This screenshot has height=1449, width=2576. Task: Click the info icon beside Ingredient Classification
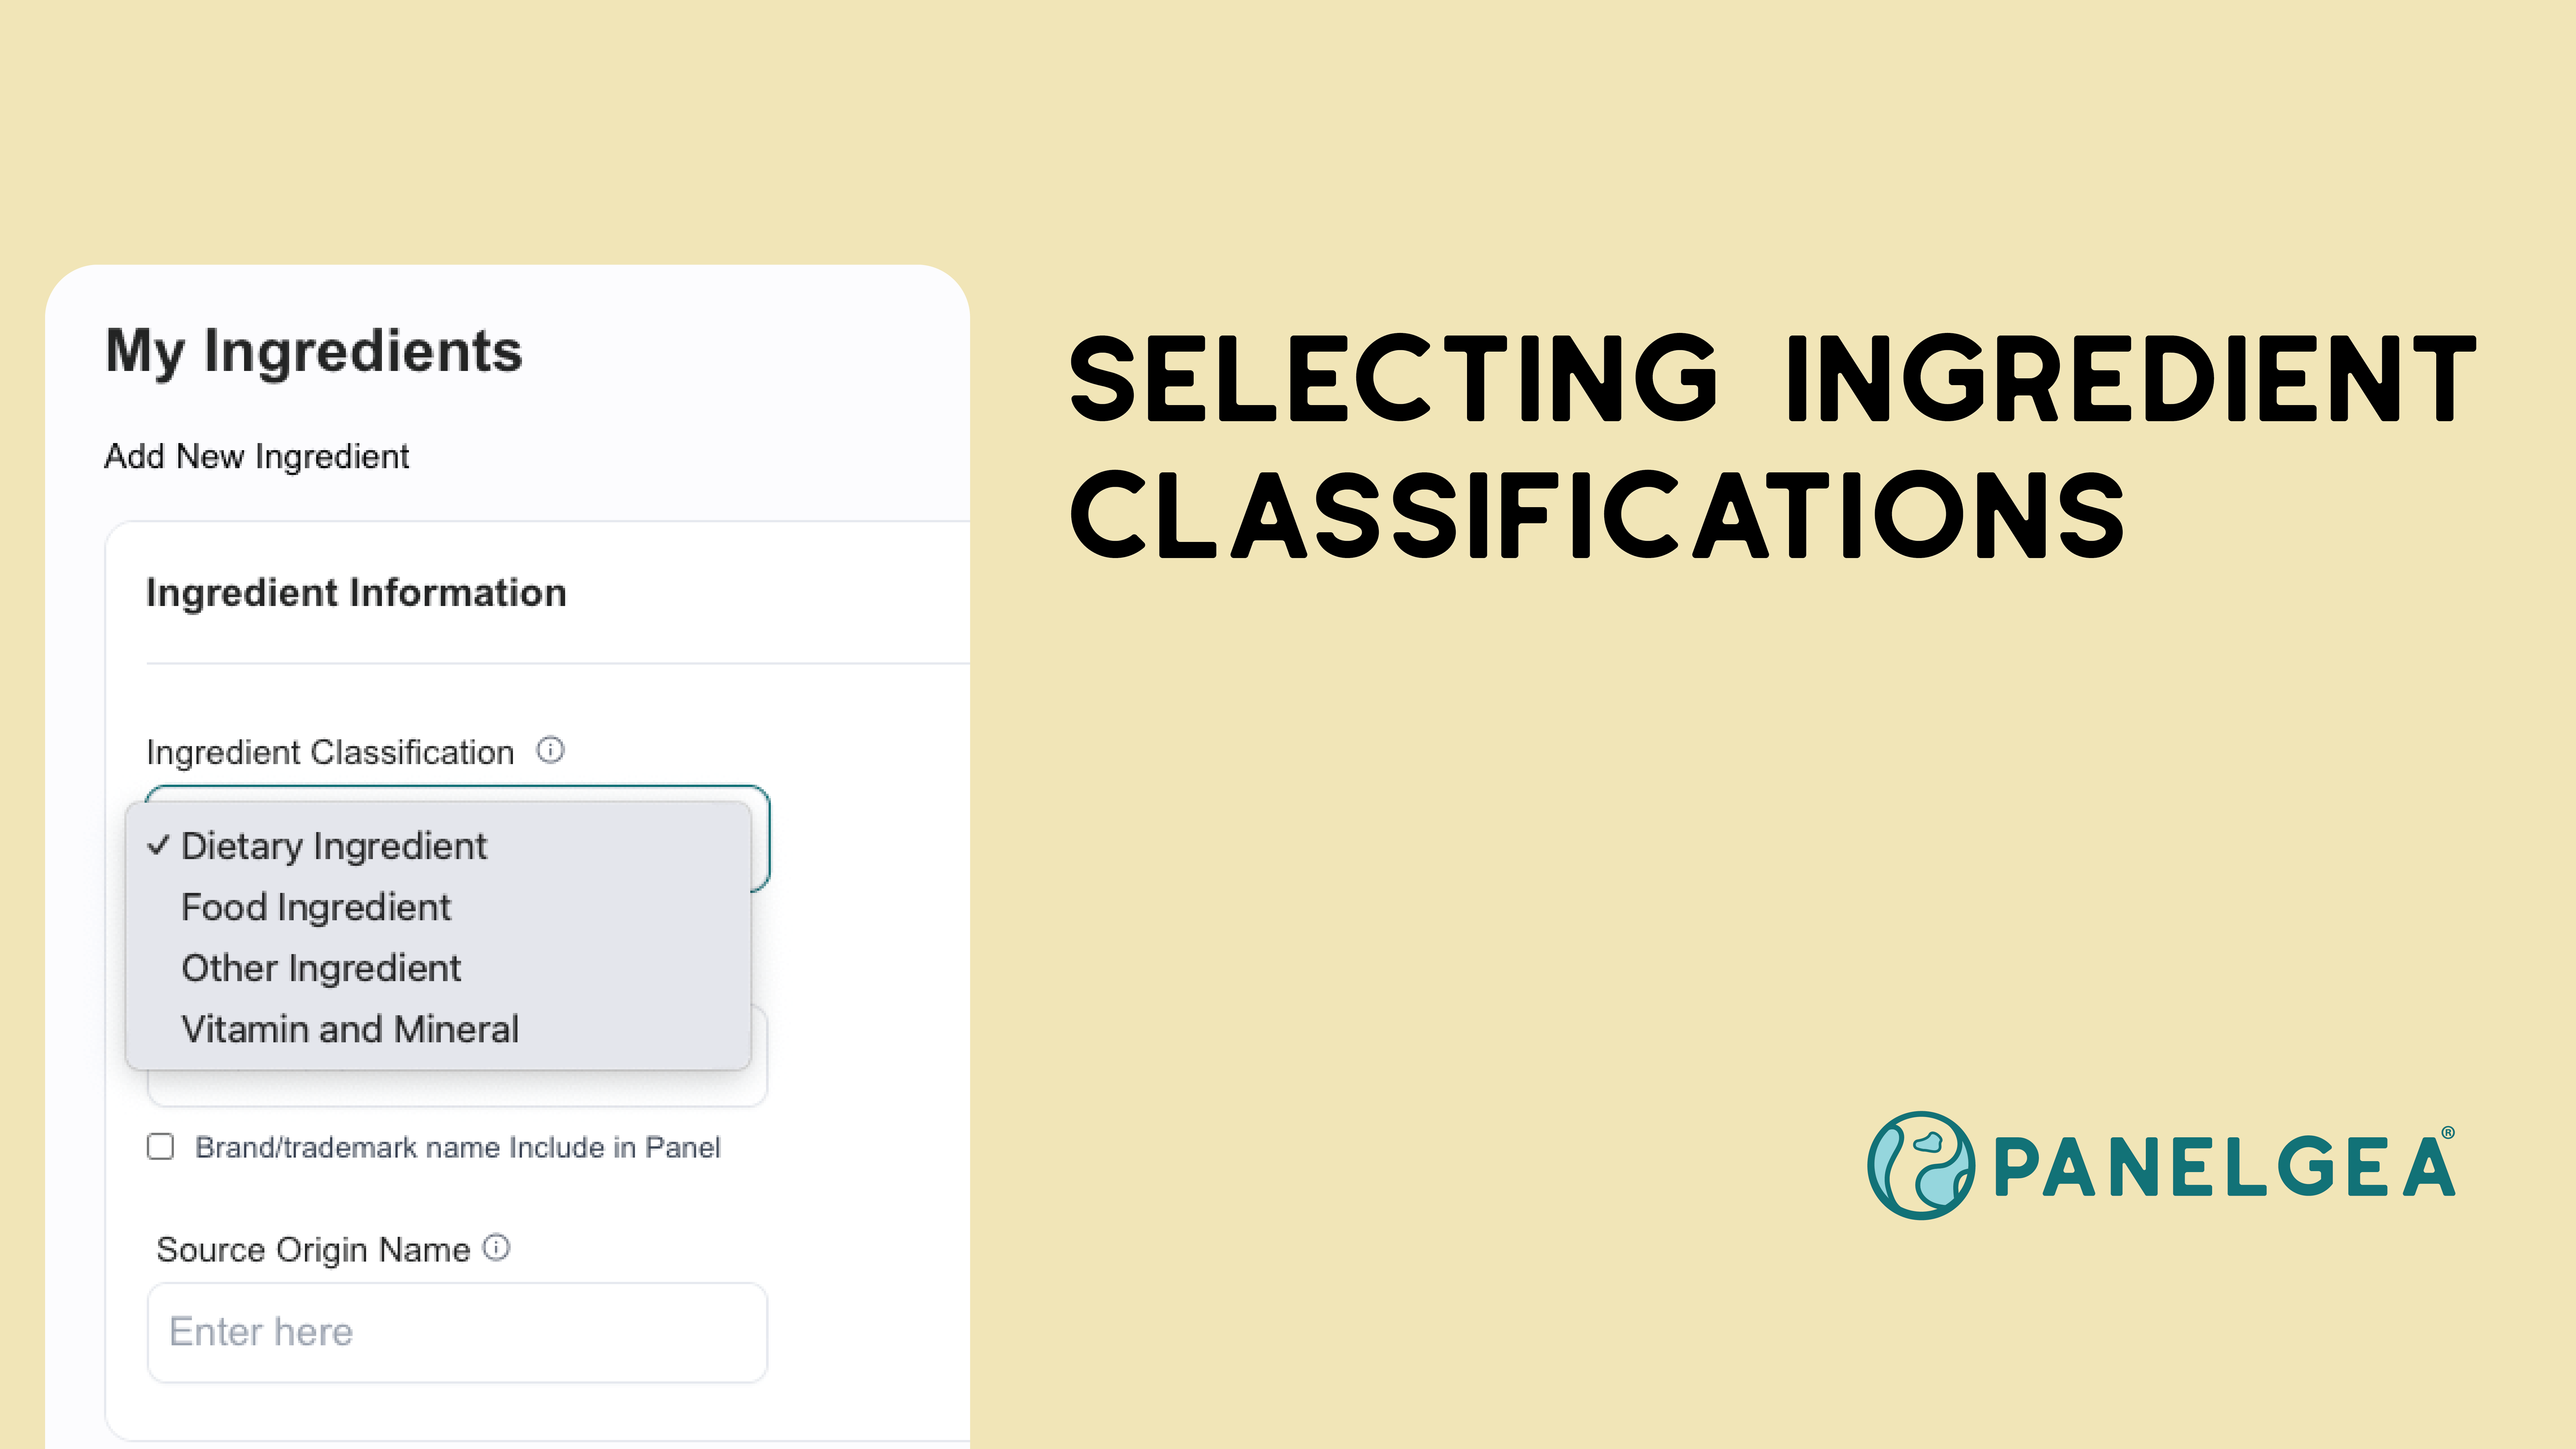550,750
